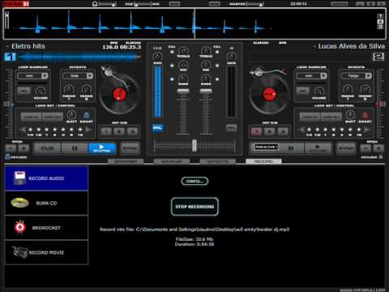
Task: Click the Record Audio floppy disk icon
Action: 19,178
